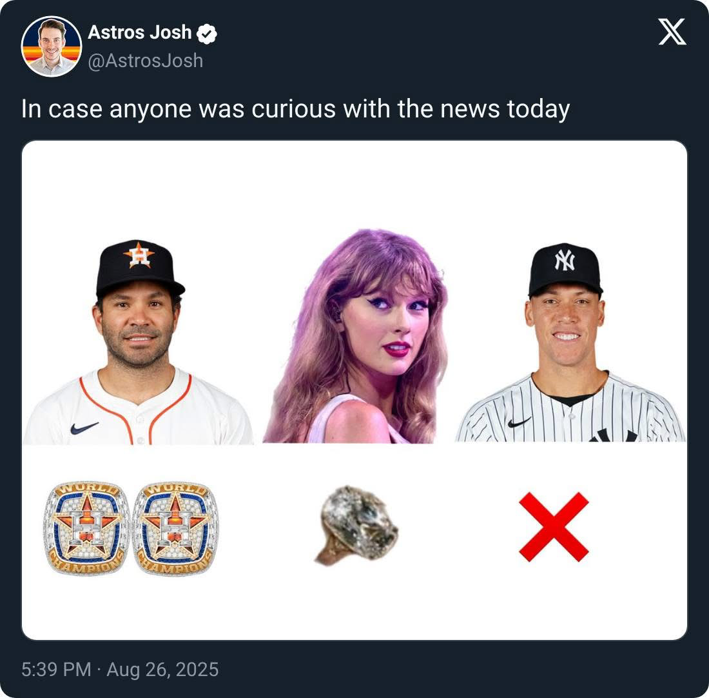Click the player in pinstripe jersey photo

tap(570, 342)
